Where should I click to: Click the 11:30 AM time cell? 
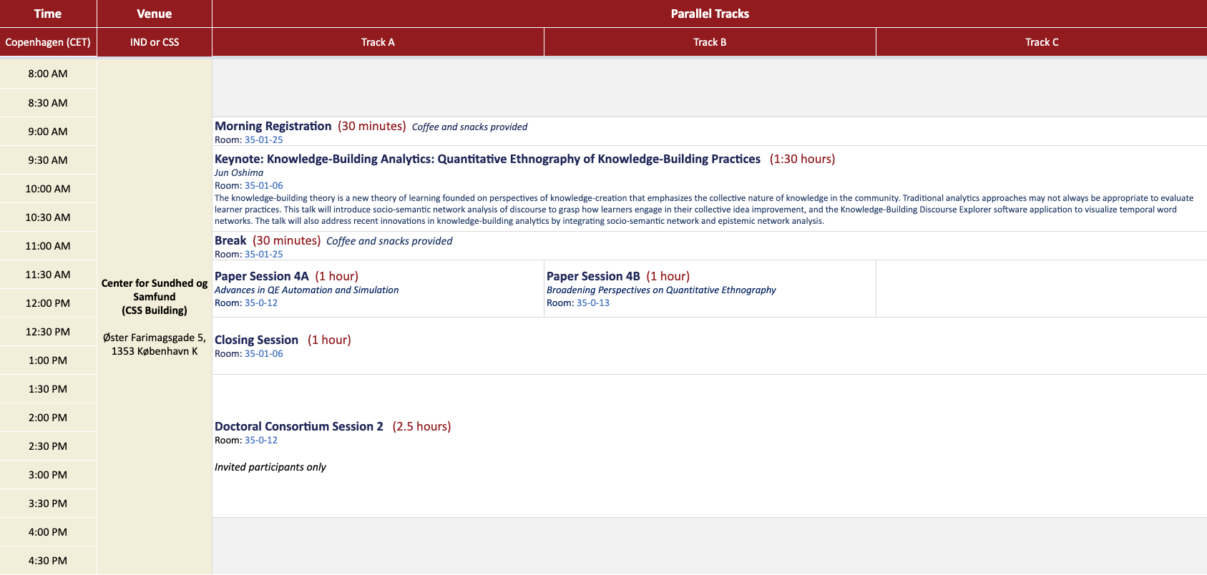pos(48,275)
